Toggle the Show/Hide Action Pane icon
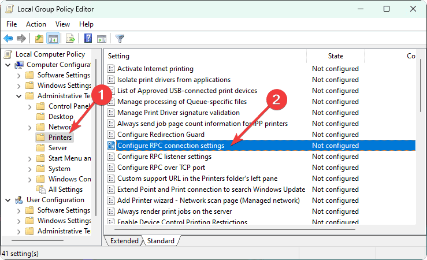Image resolution: width=427 pixels, height=260 pixels. (x=102, y=38)
